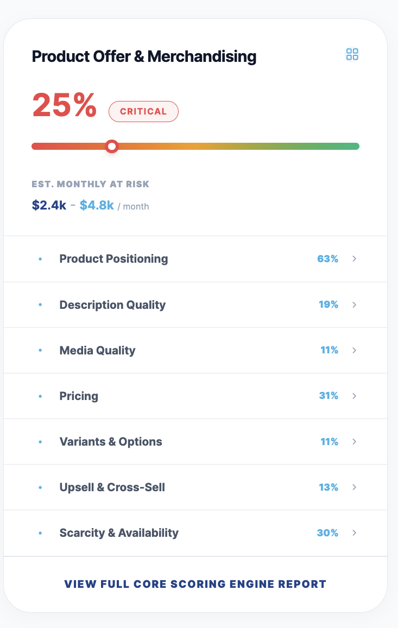Click the 30% Scarcity score value
Image resolution: width=398 pixels, height=628 pixels.
pyautogui.click(x=327, y=533)
